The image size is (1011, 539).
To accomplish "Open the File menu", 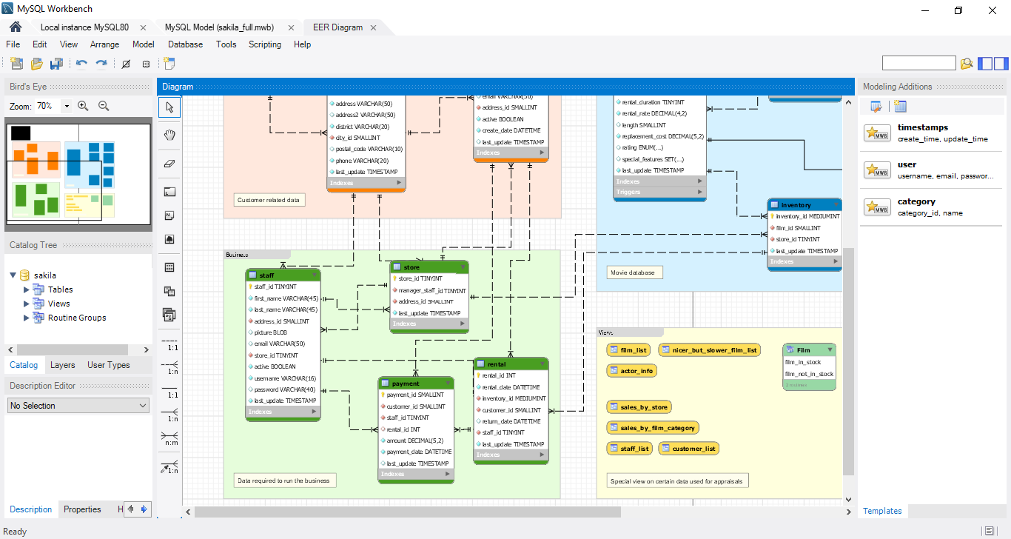I will (x=13, y=44).
